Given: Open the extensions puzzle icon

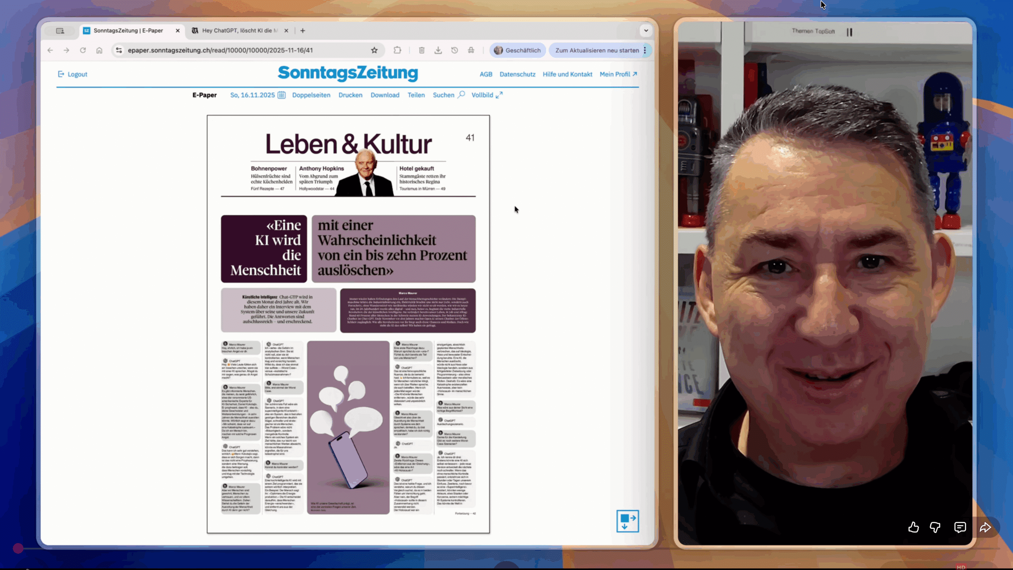Looking at the screenshot, I should tap(397, 50).
